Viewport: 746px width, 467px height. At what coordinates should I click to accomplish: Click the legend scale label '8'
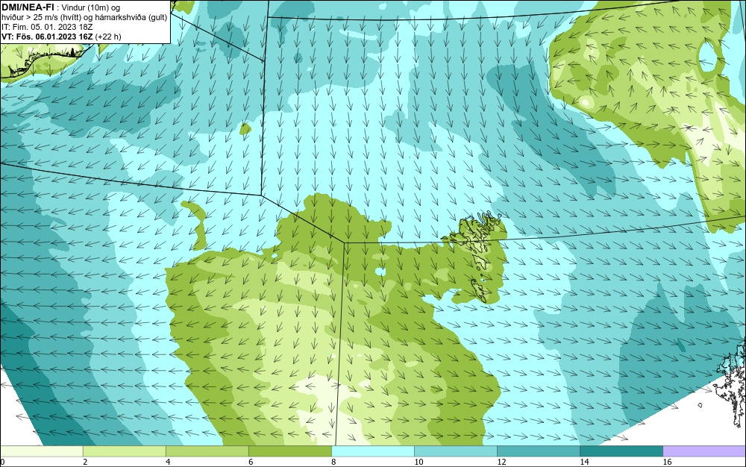(334, 462)
